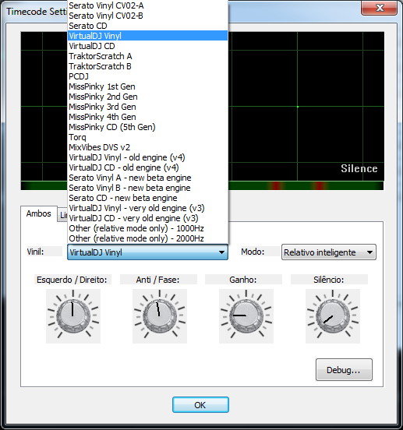Click the Debug... button
This screenshot has width=403, height=430.
(x=344, y=370)
